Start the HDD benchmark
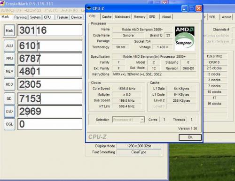 [9, 84]
